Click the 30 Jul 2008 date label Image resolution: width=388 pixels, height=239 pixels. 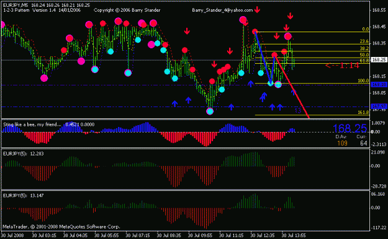pos(12,235)
